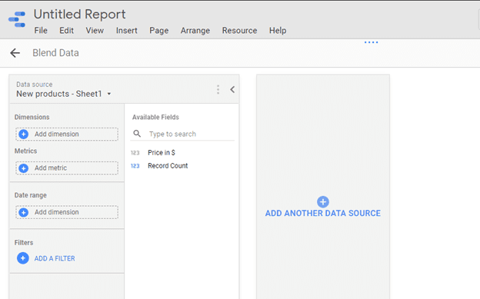Click the plus icon in Date range's Add dimension
Viewport: 480px width, 299px height.
coord(24,212)
